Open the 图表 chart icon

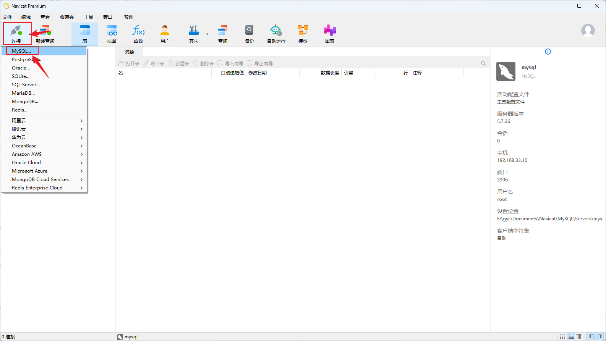click(330, 34)
